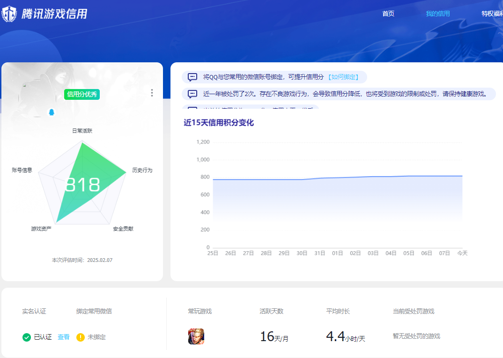Viewport: 503px width, 358px height.
Task: Click the 31日 label on chart axis
Action: 319,253
